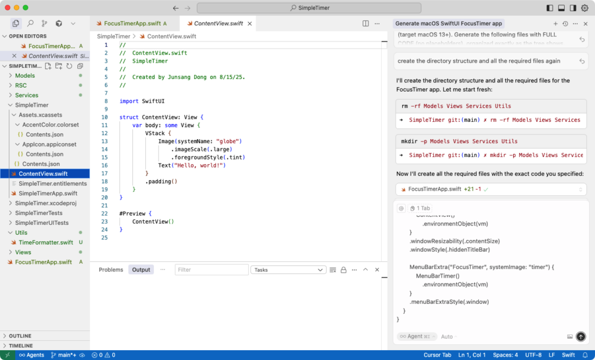The height and width of the screenshot is (360, 595).
Task: Expand the Timeline section
Action: pos(45,346)
